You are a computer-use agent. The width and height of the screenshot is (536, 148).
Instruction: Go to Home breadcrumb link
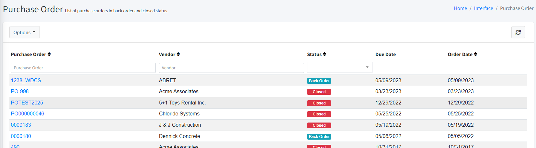(x=460, y=8)
